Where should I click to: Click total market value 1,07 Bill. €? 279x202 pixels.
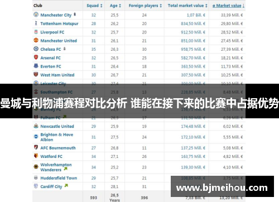pyautogui.click(x=196, y=15)
